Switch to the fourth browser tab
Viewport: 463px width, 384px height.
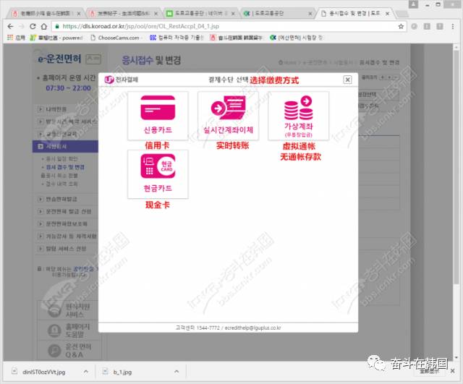point(278,14)
